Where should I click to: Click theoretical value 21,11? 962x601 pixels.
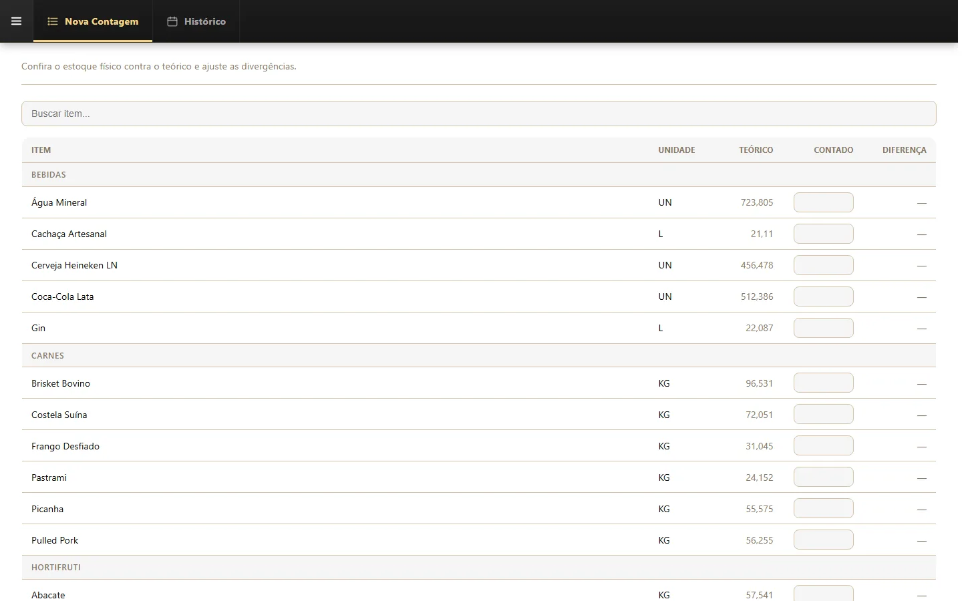click(x=762, y=234)
